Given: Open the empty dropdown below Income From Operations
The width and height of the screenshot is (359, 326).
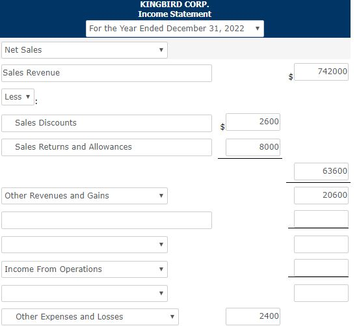Looking at the screenshot, I should (x=85, y=293).
